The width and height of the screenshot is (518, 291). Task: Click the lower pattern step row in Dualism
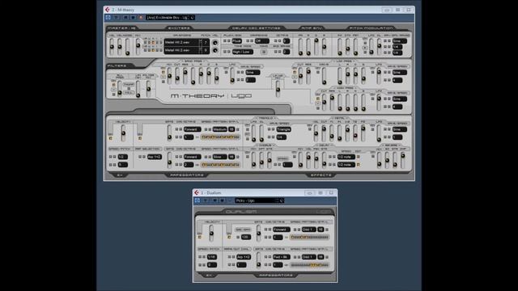(309, 265)
